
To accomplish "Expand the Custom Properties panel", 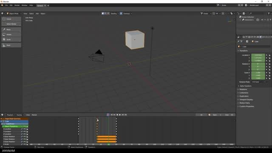I will [246, 106].
